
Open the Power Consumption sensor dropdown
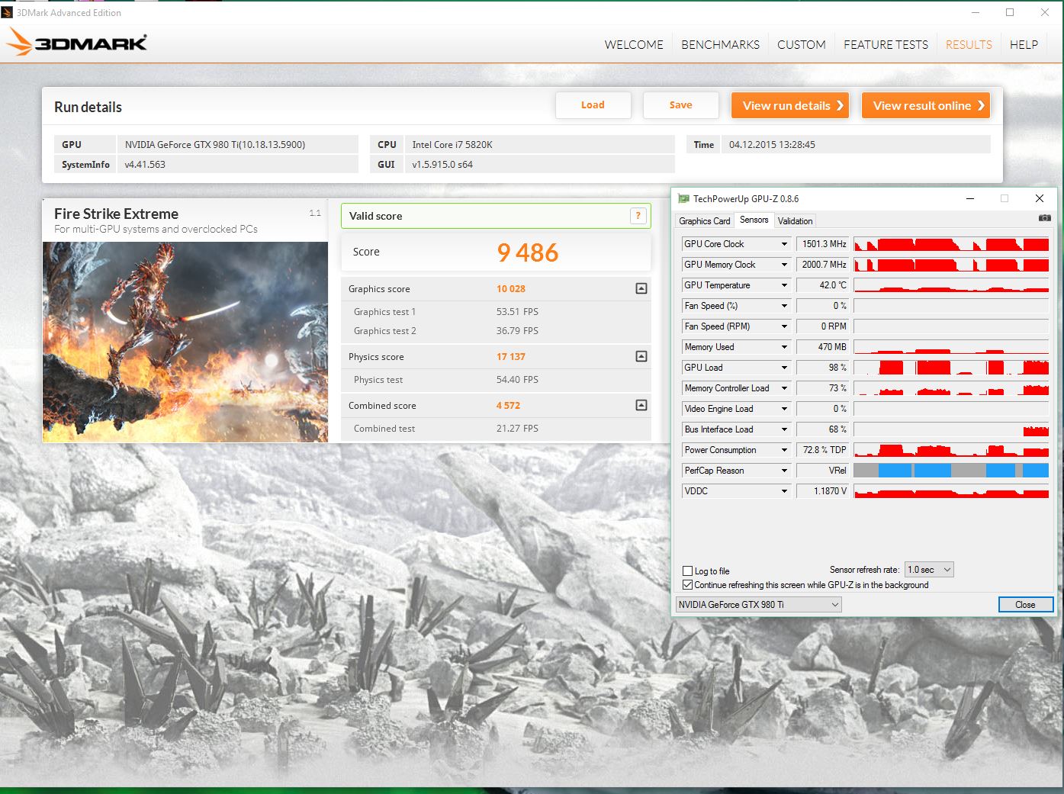784,450
